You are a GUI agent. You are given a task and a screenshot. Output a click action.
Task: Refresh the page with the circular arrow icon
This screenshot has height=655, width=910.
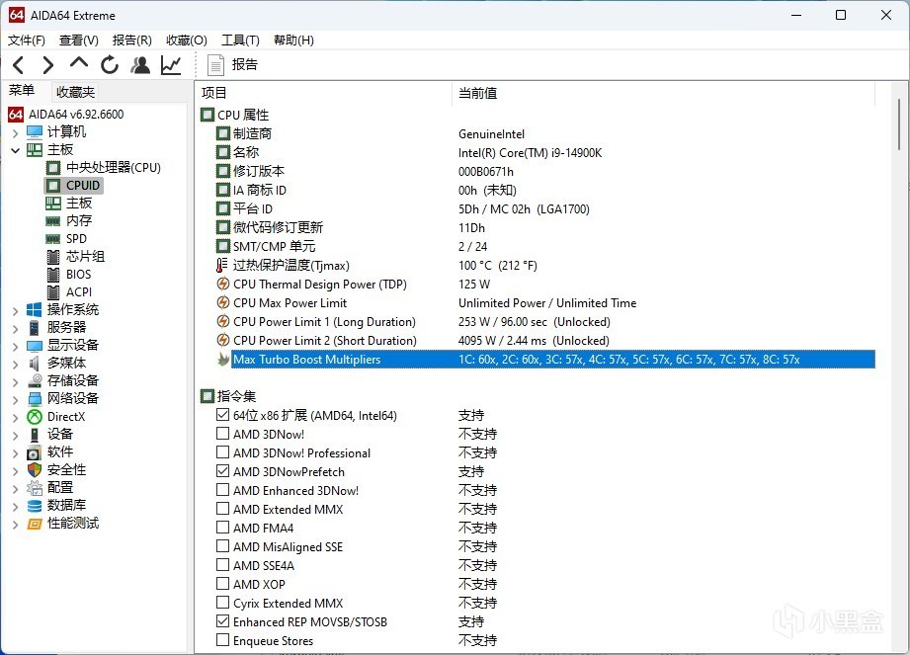[109, 65]
